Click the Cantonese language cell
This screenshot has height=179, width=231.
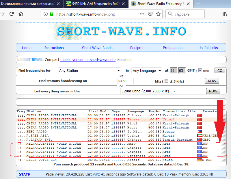click(x=136, y=156)
